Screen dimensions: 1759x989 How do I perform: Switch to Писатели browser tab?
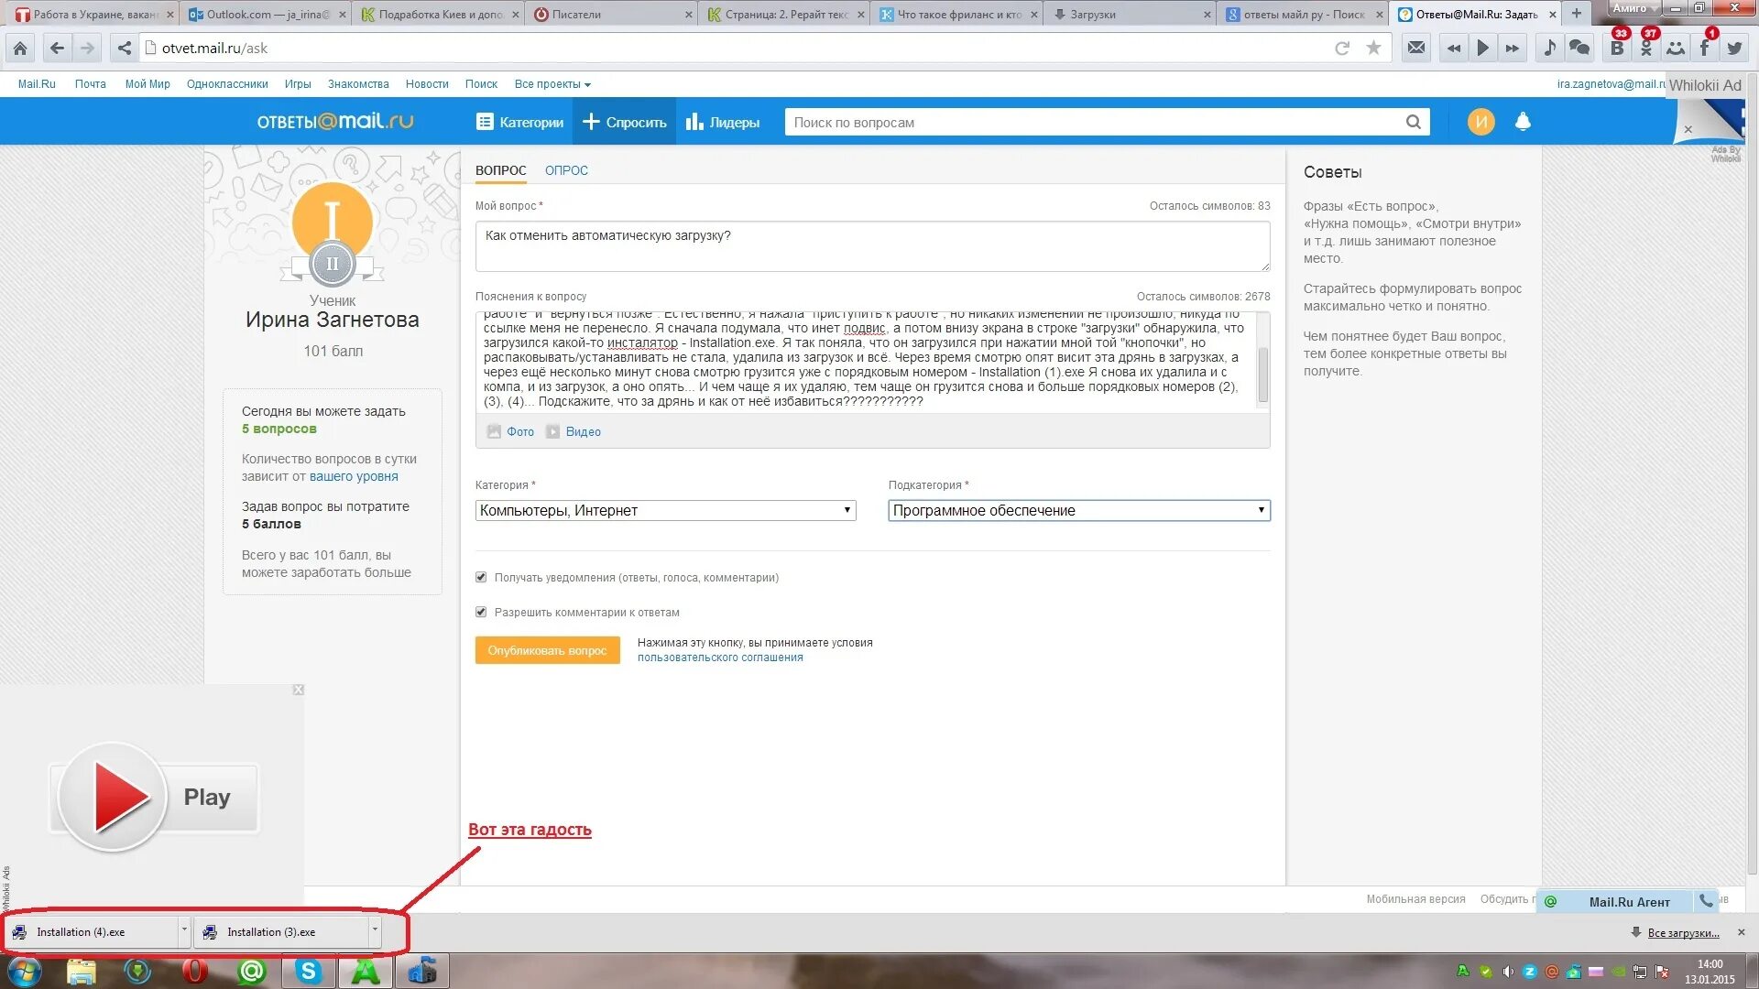coord(610,14)
